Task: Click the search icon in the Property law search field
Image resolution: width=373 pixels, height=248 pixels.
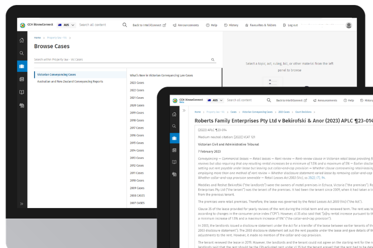Action: click(213, 60)
